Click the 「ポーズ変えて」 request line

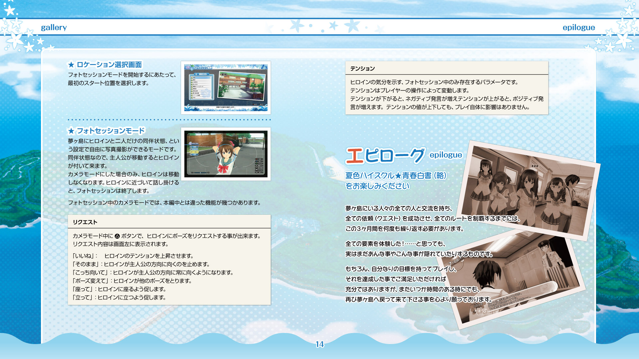coord(132,281)
